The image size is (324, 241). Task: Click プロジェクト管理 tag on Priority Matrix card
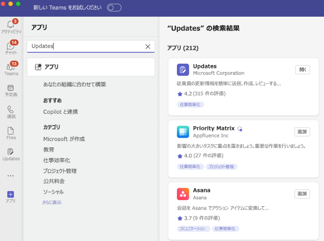pyautogui.click(x=221, y=167)
